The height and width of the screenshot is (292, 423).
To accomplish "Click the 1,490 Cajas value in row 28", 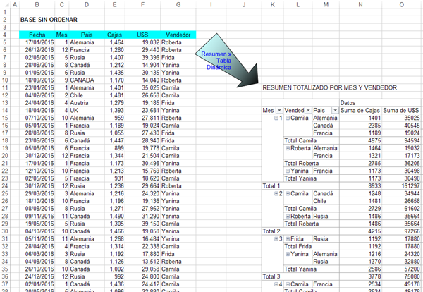I will [x=115, y=216].
